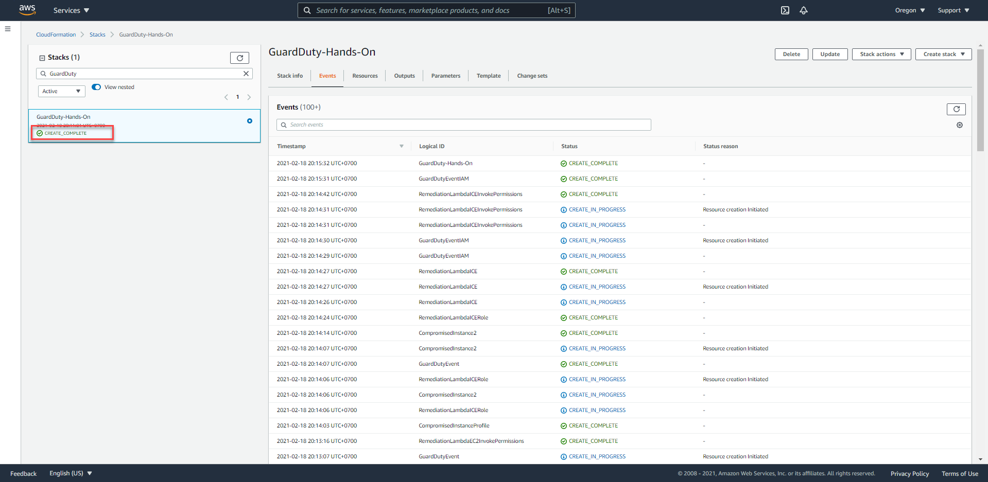Viewport: 988px width, 482px height.
Task: Open the Stack actions dropdown
Action: click(881, 54)
